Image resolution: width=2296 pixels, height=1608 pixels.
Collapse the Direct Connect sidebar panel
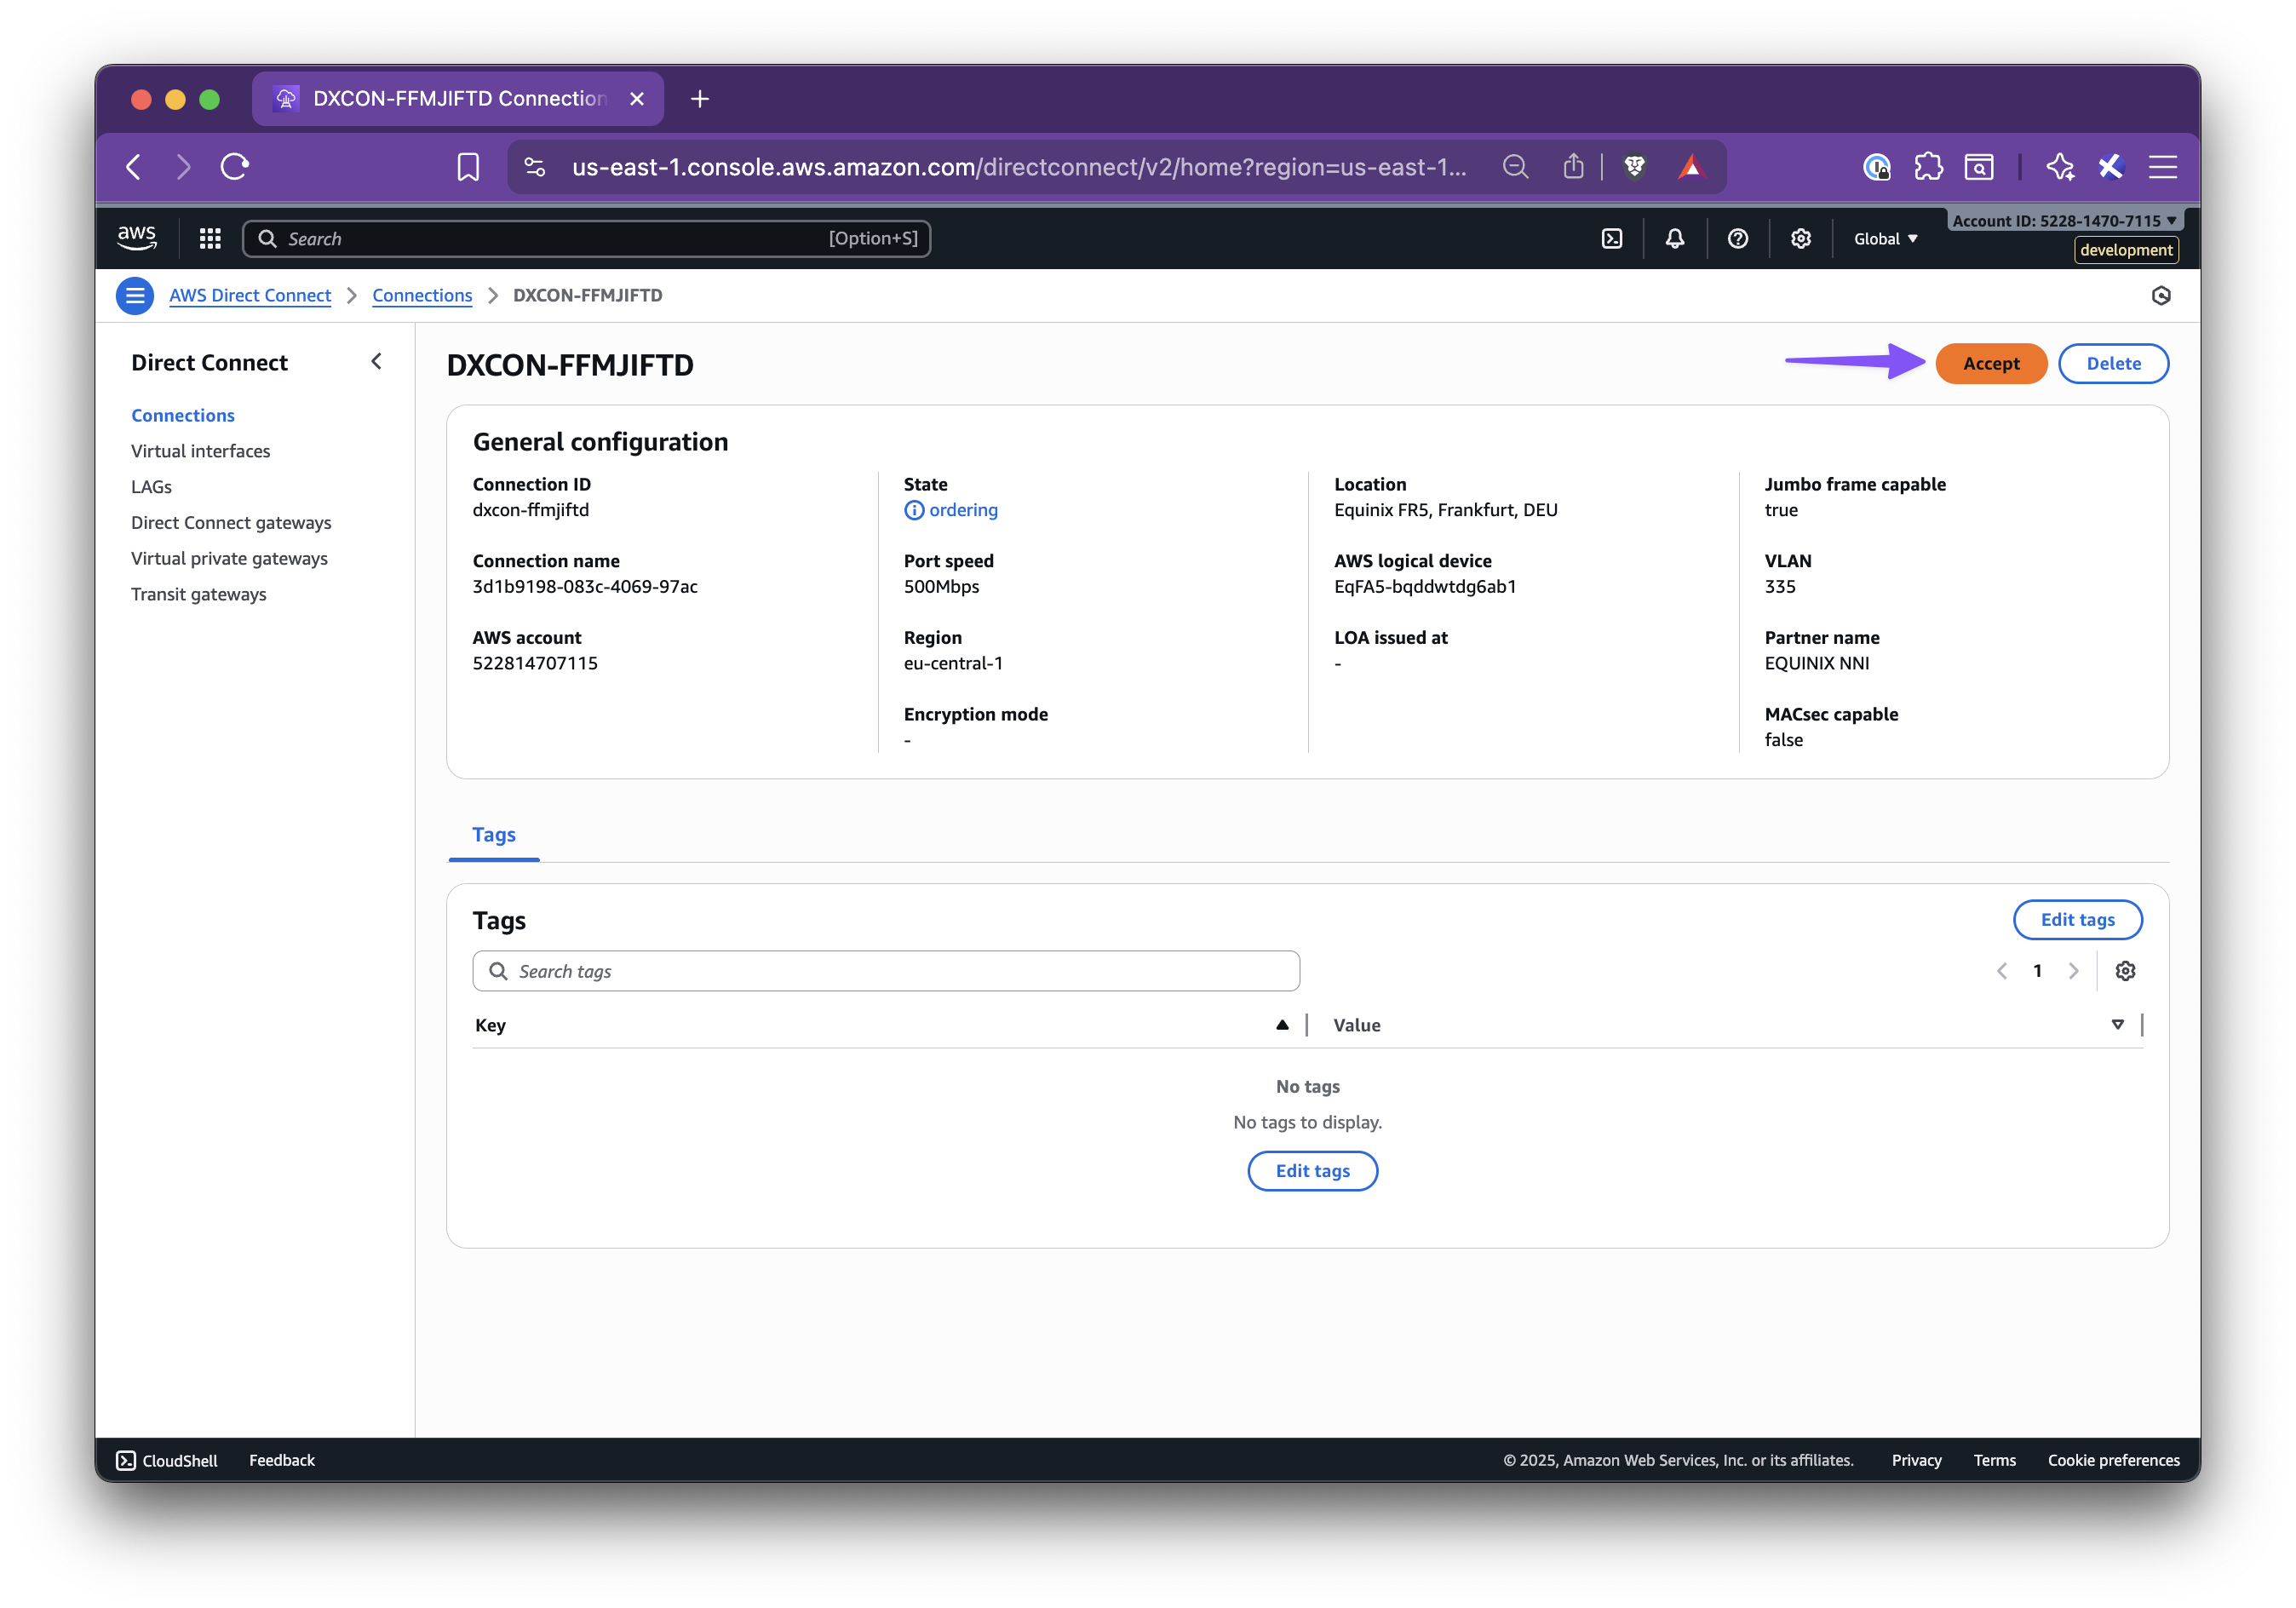pyautogui.click(x=377, y=361)
